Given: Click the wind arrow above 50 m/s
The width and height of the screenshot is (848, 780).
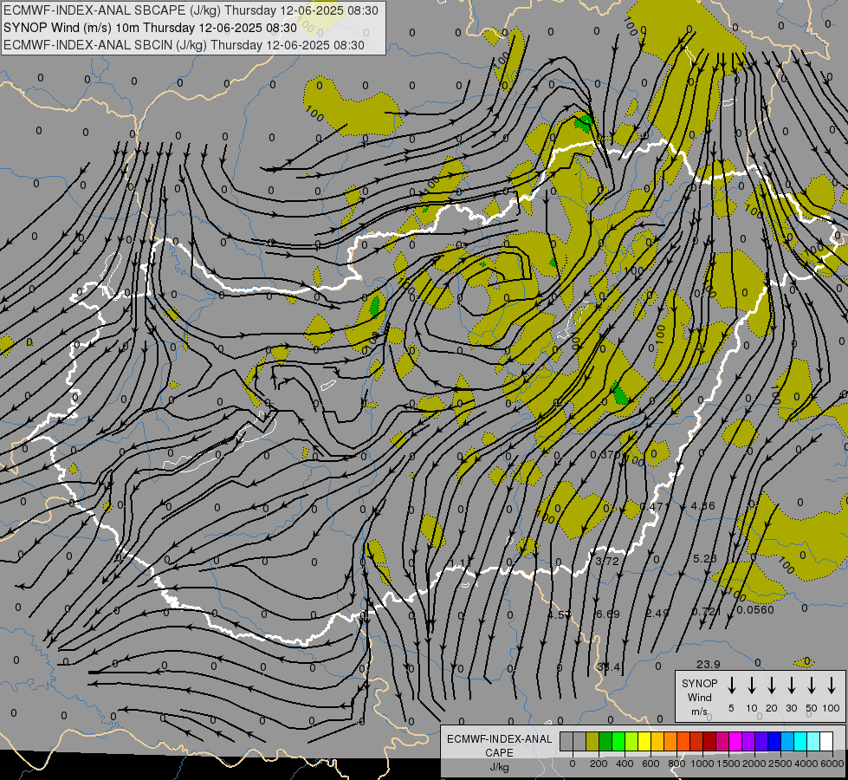Looking at the screenshot, I should pyautogui.click(x=812, y=686).
